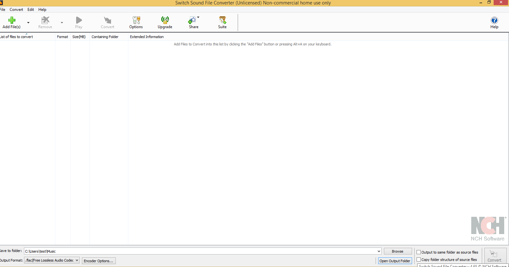This screenshot has height=267, width=509.
Task: Click the Play toolbar button
Action: pyautogui.click(x=79, y=23)
